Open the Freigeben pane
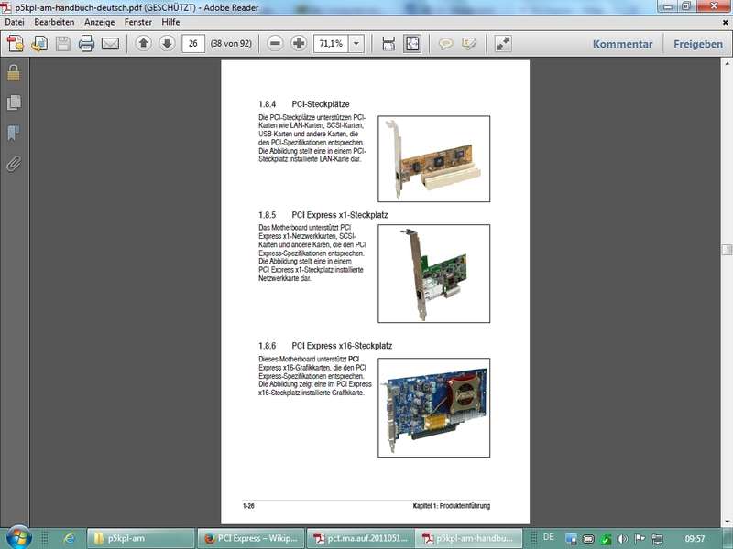Screen dimensions: 733x549 [x=698, y=44]
